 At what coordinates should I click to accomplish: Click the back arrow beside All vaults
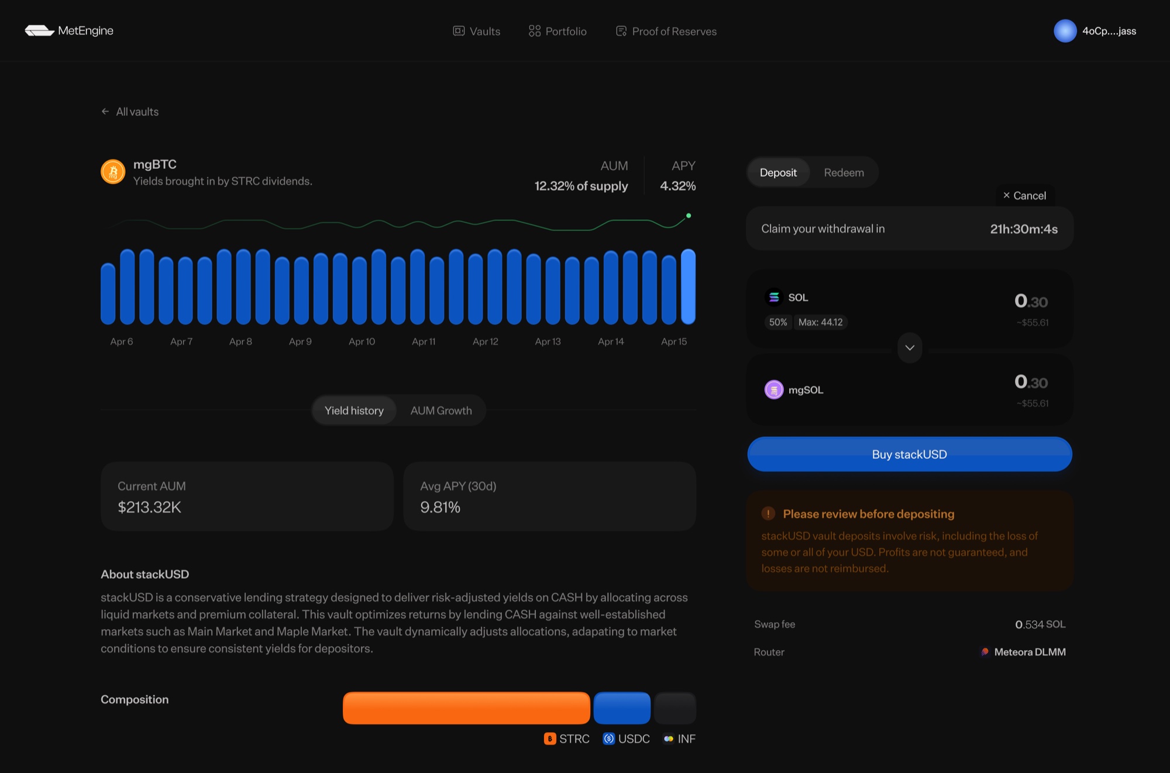pyautogui.click(x=105, y=111)
